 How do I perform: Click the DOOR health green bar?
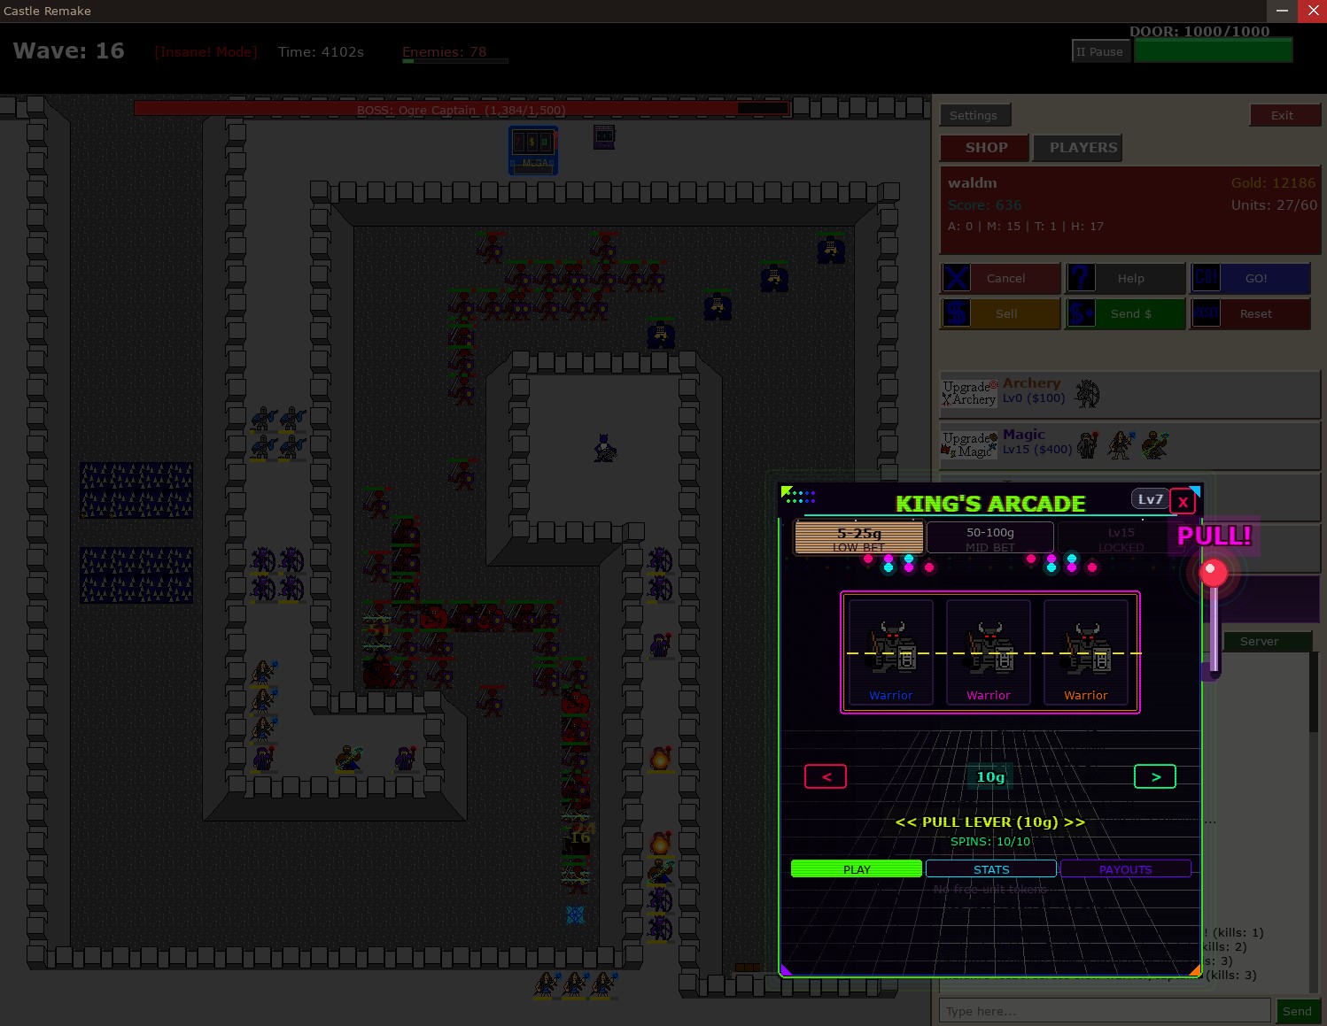(x=1213, y=50)
